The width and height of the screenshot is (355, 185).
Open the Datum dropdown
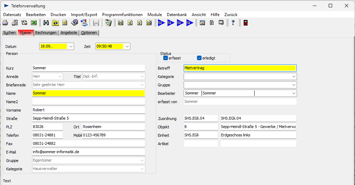(71, 47)
